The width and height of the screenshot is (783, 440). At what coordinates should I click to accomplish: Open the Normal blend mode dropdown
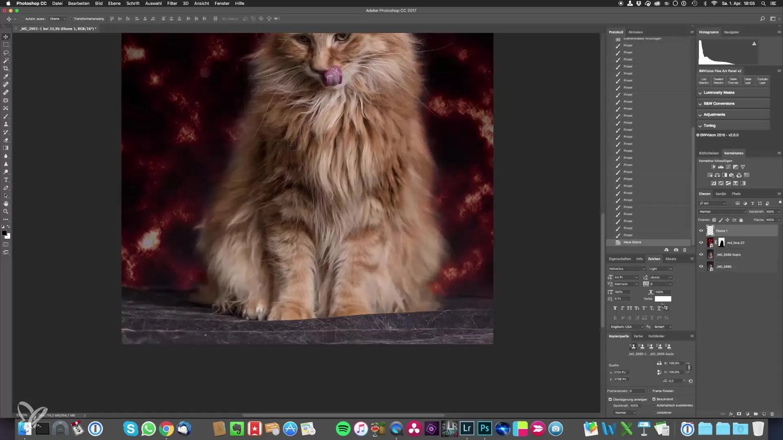point(722,211)
